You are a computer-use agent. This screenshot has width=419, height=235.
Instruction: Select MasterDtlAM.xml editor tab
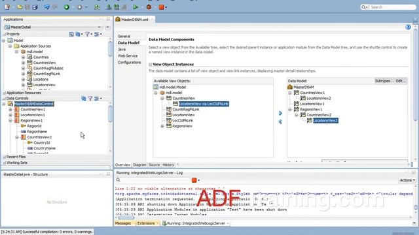pyautogui.click(x=134, y=20)
